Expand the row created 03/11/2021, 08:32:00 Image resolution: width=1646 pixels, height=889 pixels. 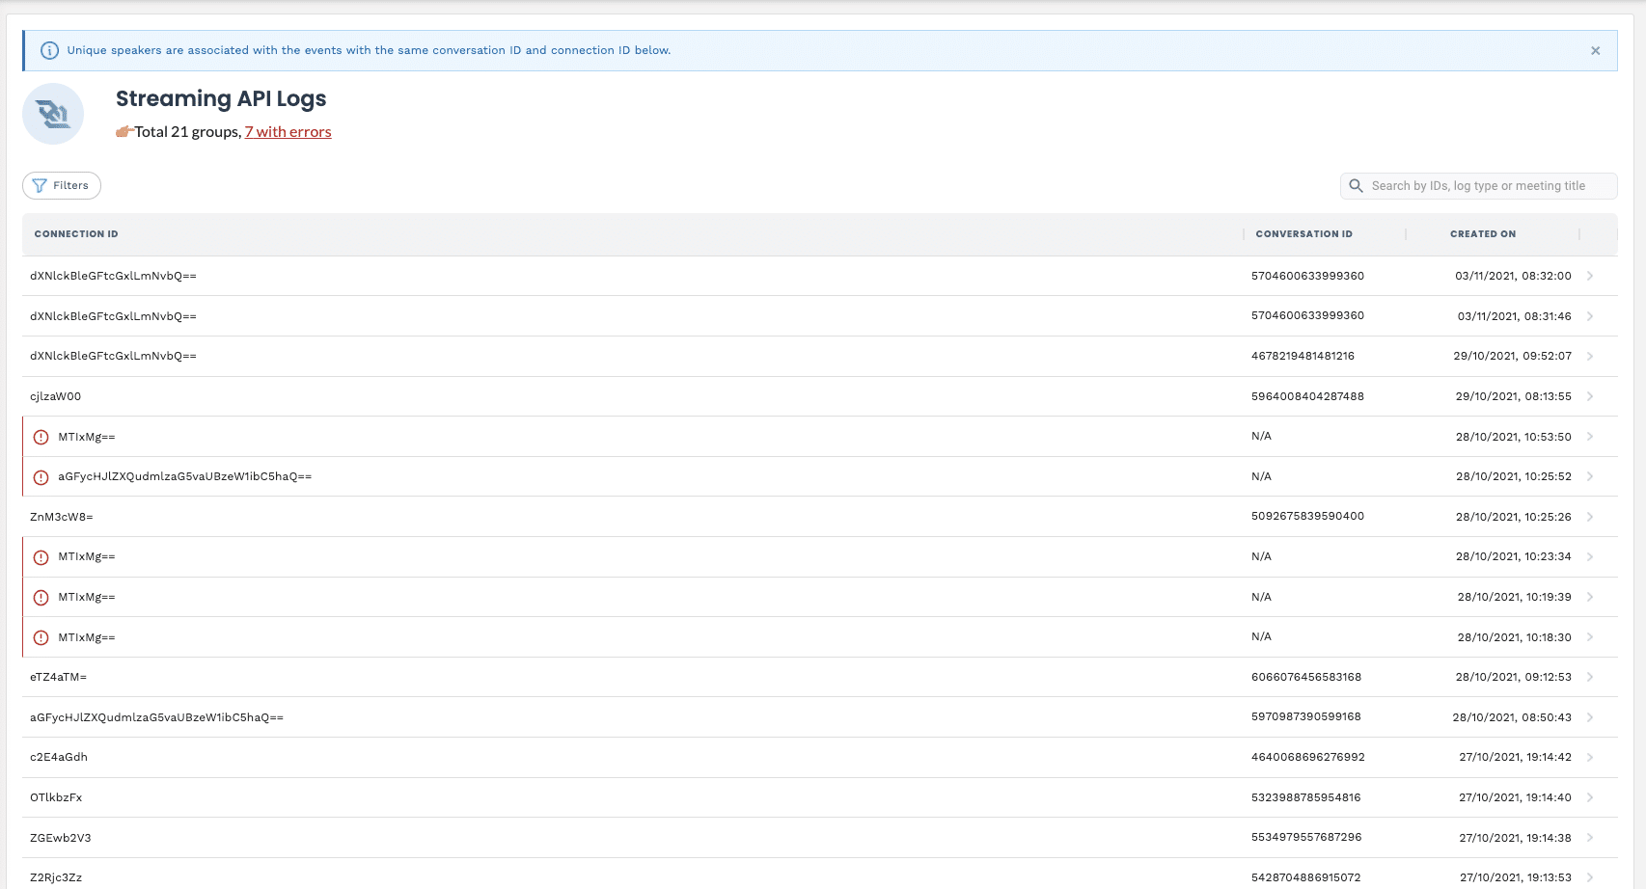pos(1589,276)
